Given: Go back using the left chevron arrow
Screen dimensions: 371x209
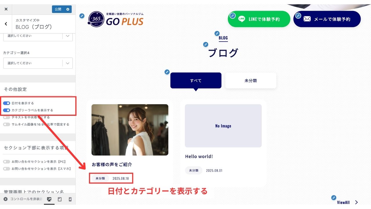Looking at the screenshot, I should pos(6,24).
